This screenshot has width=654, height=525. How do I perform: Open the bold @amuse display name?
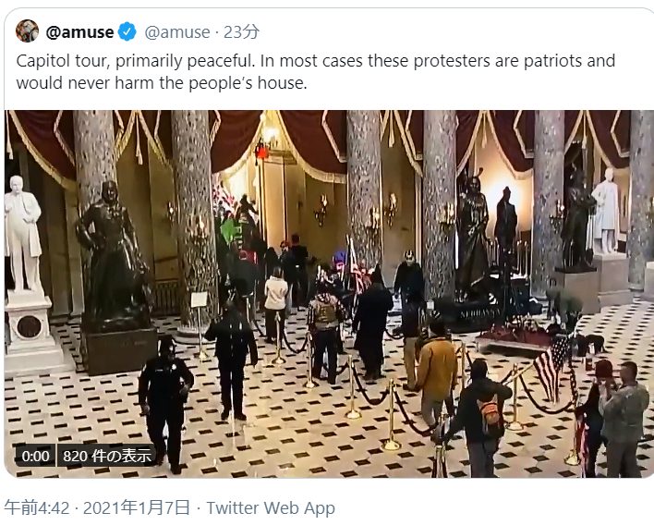point(79,32)
